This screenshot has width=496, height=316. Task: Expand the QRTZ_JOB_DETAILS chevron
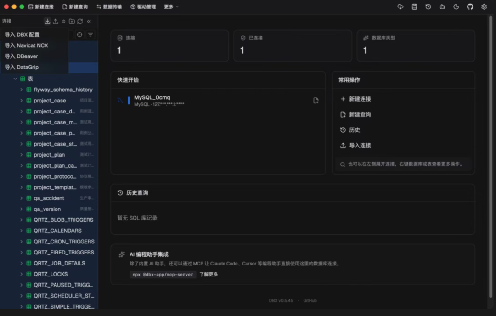[21, 263]
